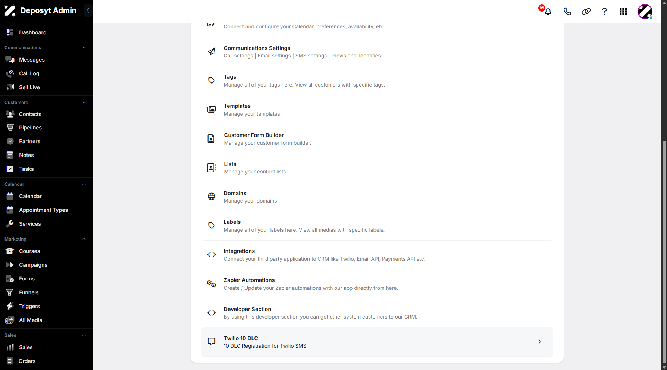Click the Deposyt logo icon
The width and height of the screenshot is (667, 370).
coord(10,10)
